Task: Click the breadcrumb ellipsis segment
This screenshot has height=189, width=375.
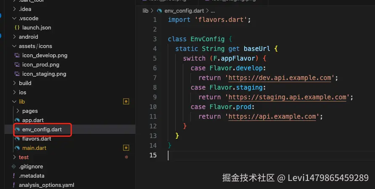Action: (213, 11)
